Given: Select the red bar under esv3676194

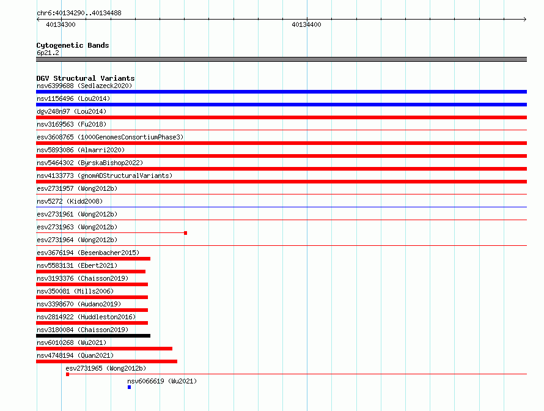Looking at the screenshot, I should coord(94,259).
